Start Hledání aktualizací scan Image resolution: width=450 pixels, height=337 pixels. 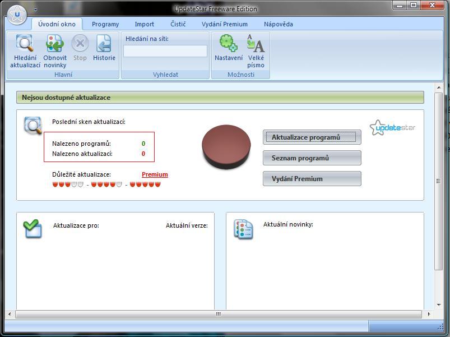(25, 51)
